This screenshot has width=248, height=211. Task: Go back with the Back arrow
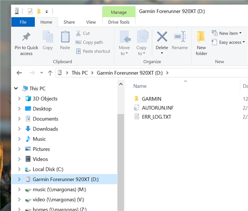pos(19,73)
